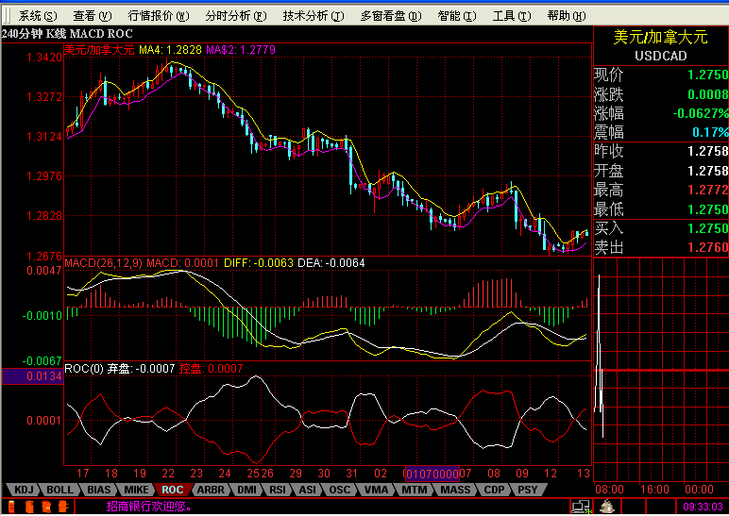Click the 买入 price 1.2750
The height and width of the screenshot is (516, 729).
tap(707, 228)
